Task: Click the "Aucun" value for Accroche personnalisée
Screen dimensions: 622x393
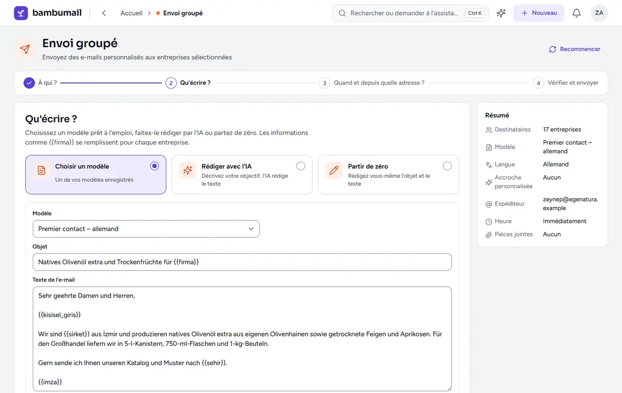Action: [552, 177]
